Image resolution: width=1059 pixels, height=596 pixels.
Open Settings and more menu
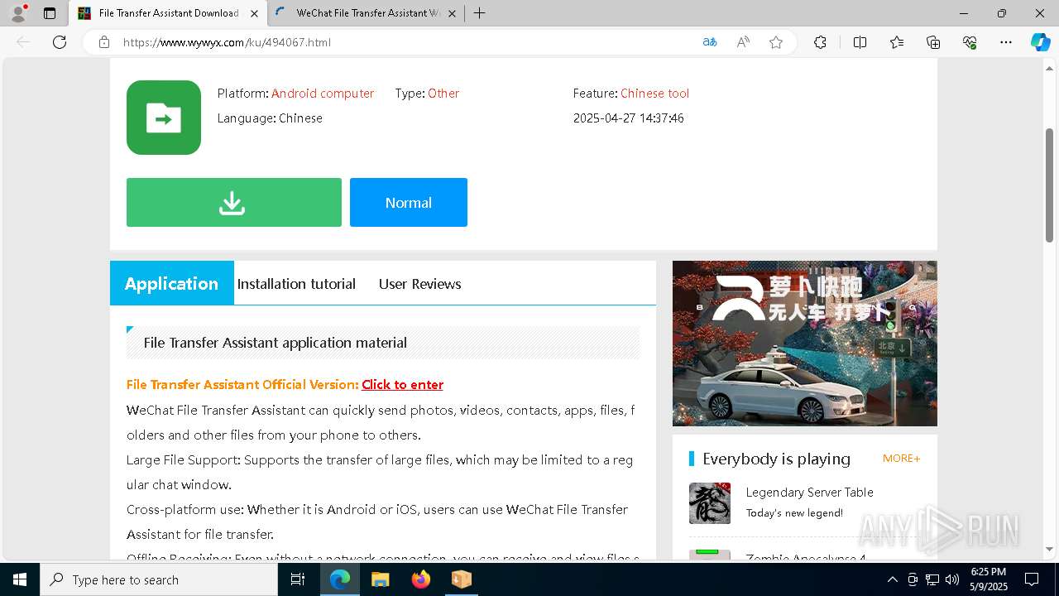point(1006,42)
